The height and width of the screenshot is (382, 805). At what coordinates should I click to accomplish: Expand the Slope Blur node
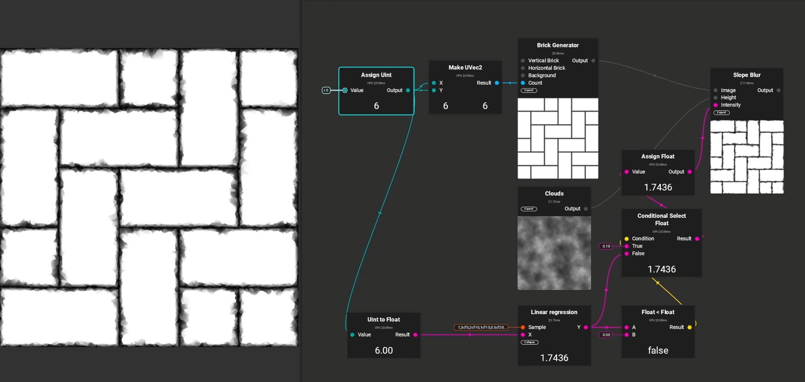point(721,113)
